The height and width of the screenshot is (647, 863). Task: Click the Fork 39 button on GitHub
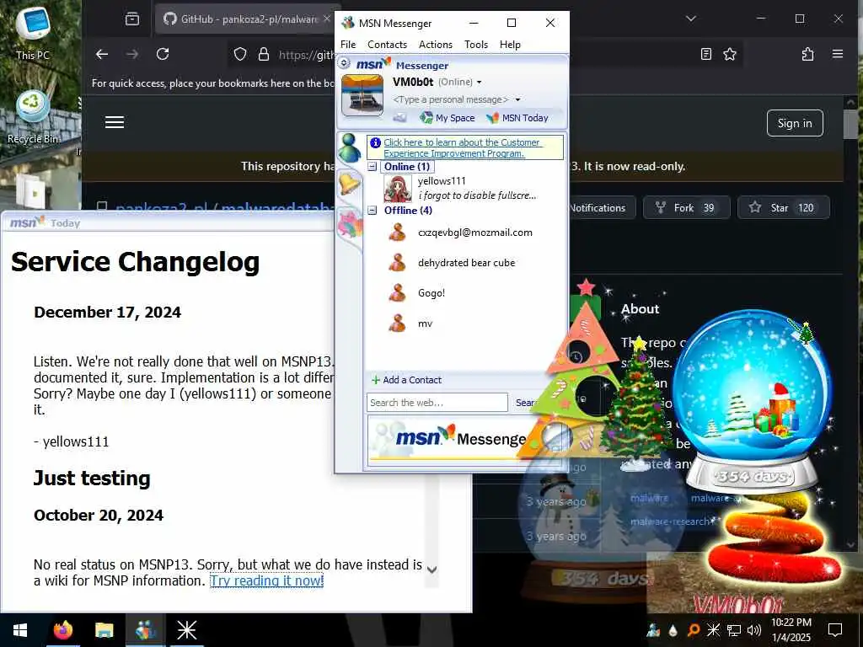click(686, 207)
